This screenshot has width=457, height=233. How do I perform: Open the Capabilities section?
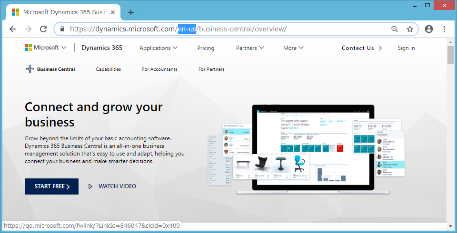pyautogui.click(x=109, y=69)
